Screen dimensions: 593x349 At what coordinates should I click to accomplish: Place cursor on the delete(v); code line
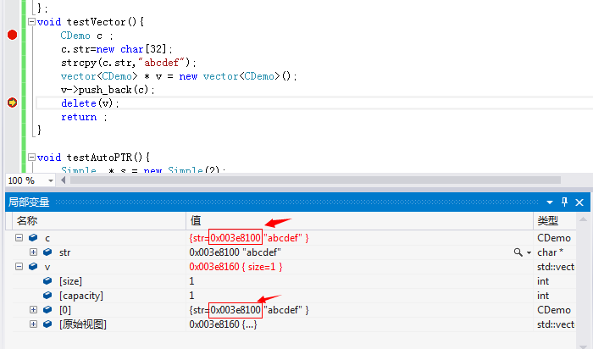90,102
